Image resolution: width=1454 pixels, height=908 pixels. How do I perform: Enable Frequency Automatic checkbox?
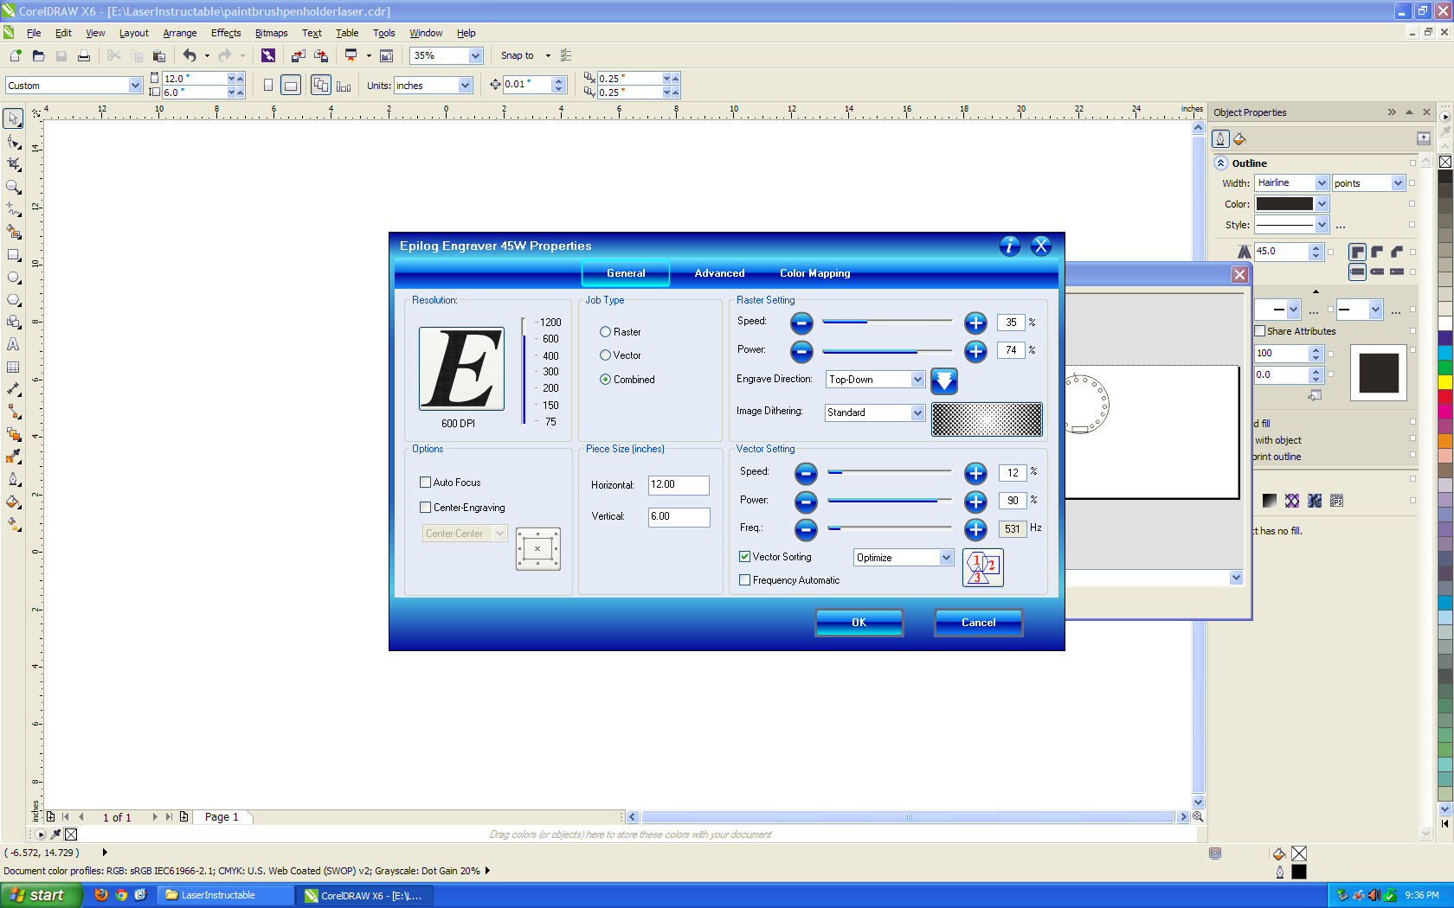pyautogui.click(x=744, y=580)
